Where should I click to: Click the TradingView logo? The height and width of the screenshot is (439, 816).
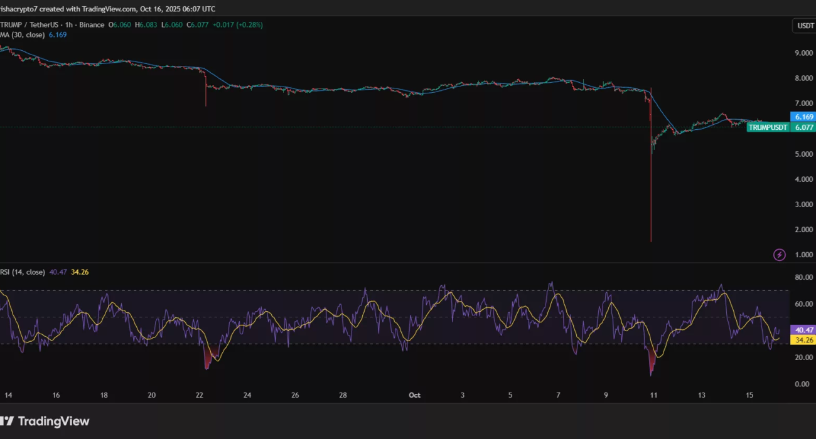[45, 421]
